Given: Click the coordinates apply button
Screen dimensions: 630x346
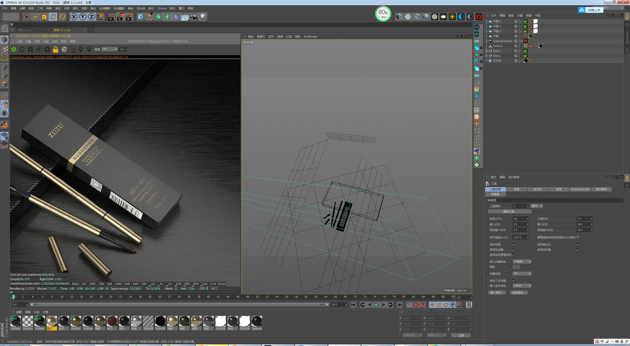Looking at the screenshot, I should tap(460, 335).
